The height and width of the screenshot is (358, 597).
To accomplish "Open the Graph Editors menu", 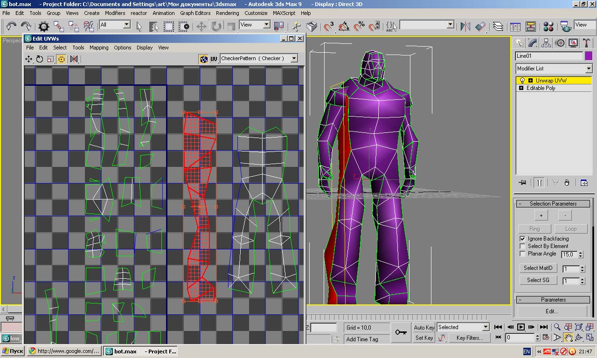I will click(195, 13).
